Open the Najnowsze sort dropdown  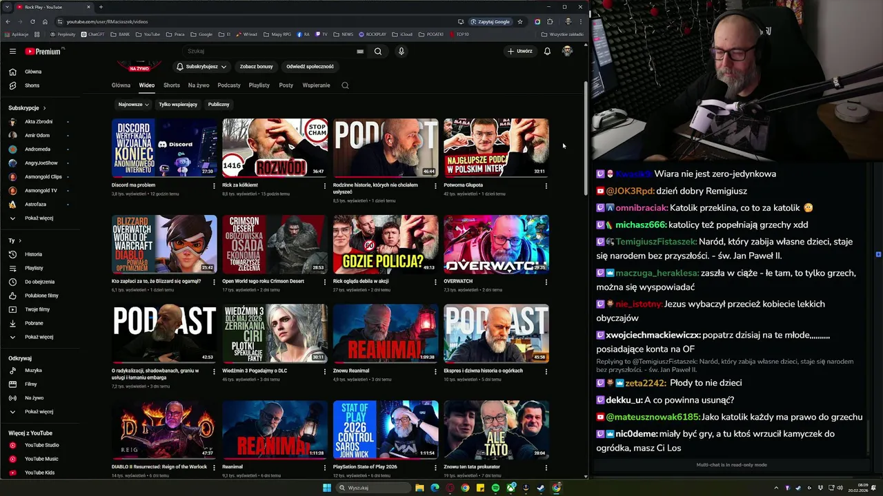[x=133, y=105]
